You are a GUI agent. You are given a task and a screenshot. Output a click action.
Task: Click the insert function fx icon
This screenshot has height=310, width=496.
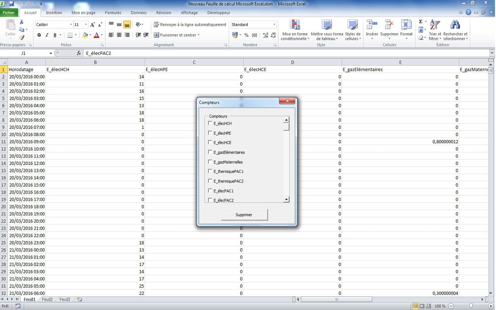coord(79,53)
